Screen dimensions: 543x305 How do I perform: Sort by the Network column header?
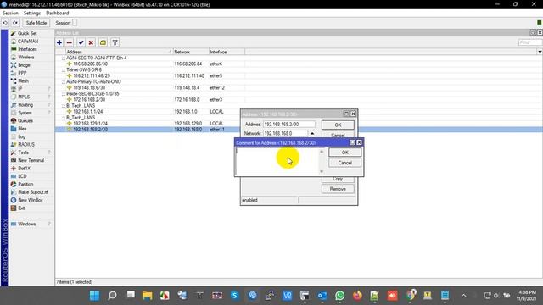click(x=191, y=52)
